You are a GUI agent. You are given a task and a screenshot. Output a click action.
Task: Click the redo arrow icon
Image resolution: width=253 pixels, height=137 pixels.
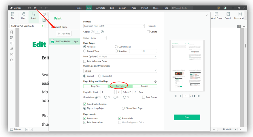pos(46,8)
